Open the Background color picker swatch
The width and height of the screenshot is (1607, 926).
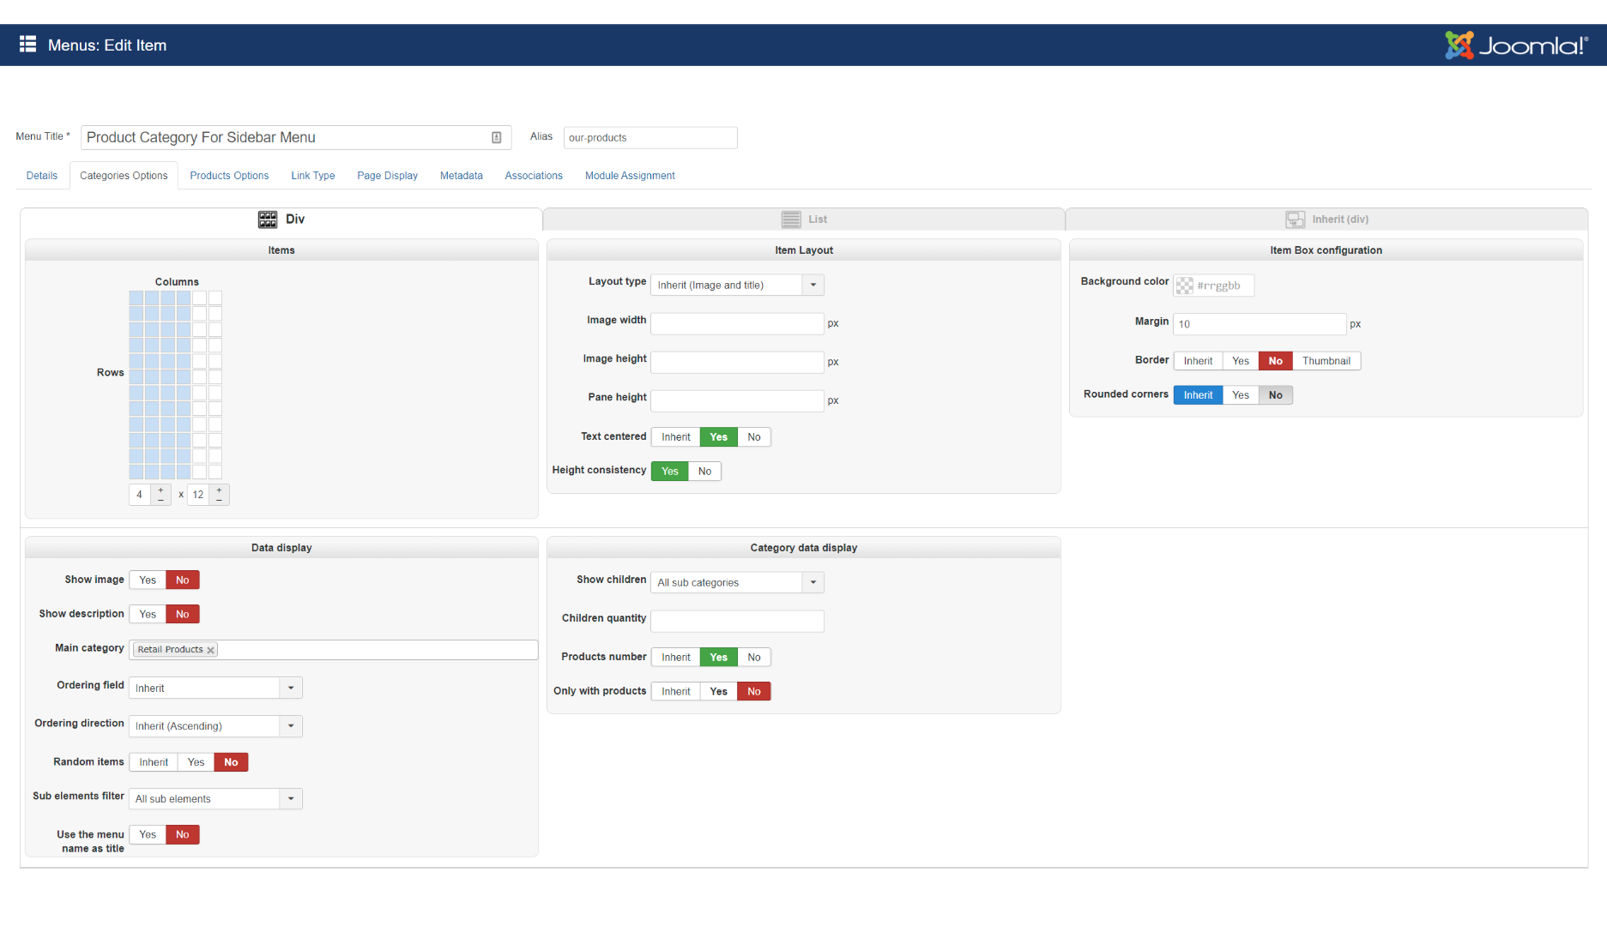point(1185,286)
